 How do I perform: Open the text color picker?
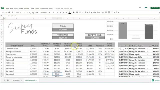click(69, 12)
